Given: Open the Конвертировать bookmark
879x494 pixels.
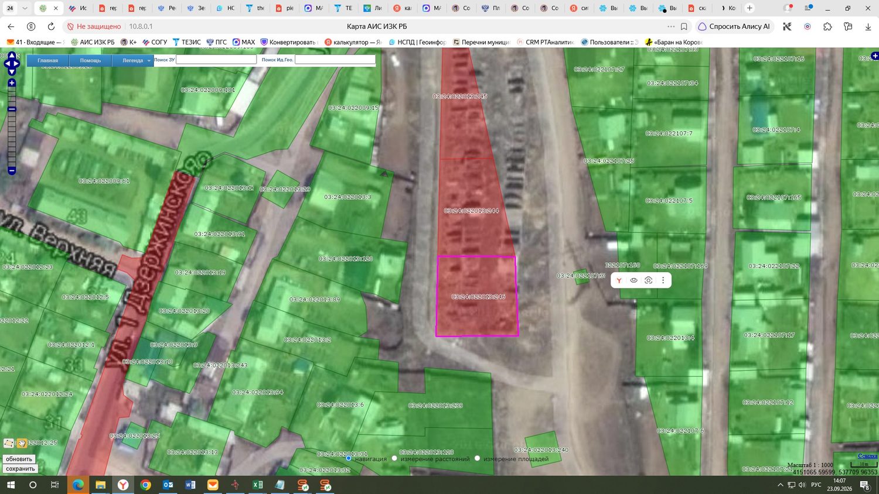Looking at the screenshot, I should [x=289, y=42].
